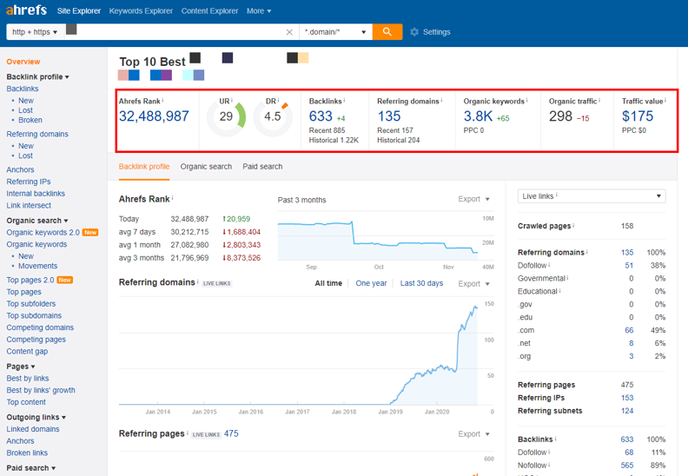The height and width of the screenshot is (476, 688).
Task: Clear the URL field with the X icon
Action: click(x=289, y=32)
